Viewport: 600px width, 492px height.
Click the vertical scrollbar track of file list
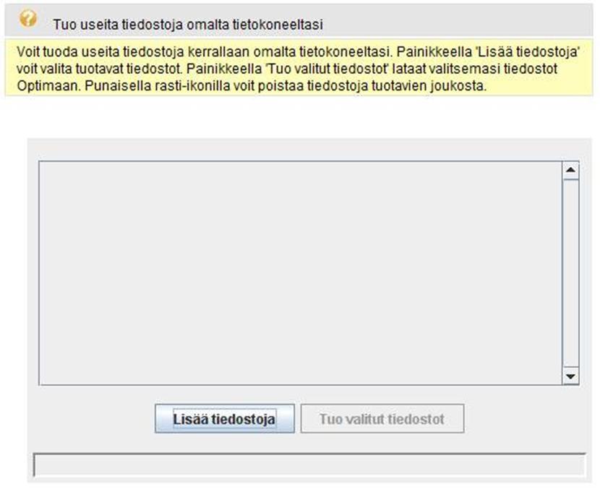coord(570,273)
